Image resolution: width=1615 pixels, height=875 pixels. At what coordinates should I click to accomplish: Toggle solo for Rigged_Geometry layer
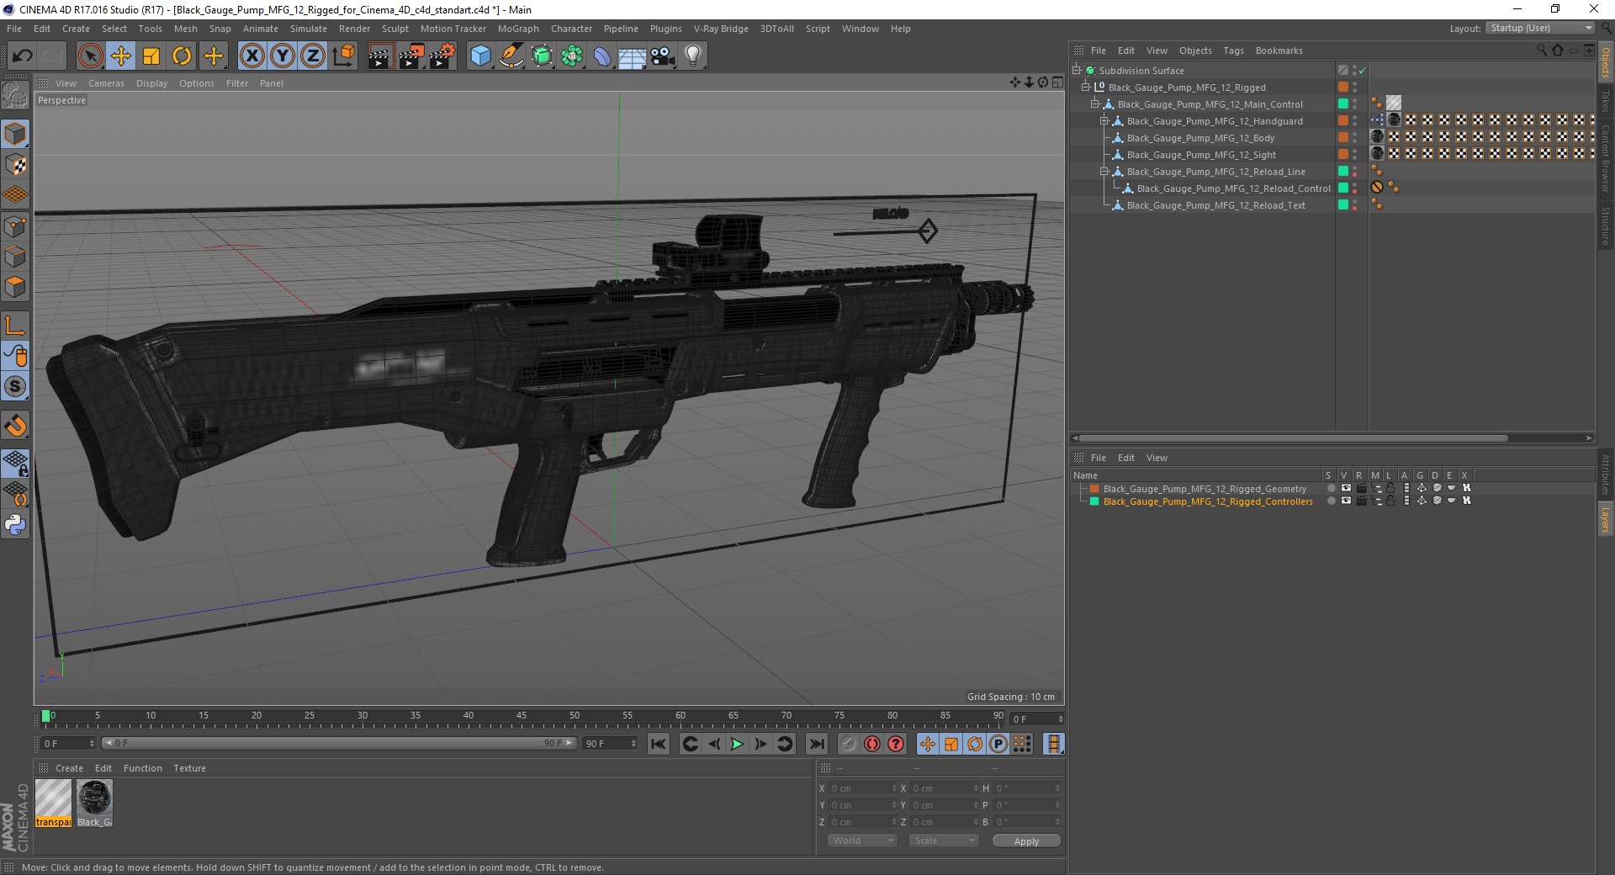(1330, 488)
